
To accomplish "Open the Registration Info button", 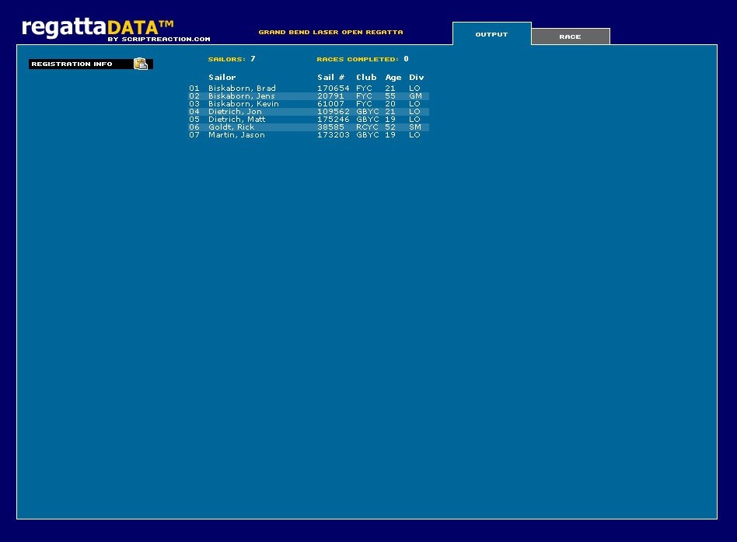I will coord(91,64).
